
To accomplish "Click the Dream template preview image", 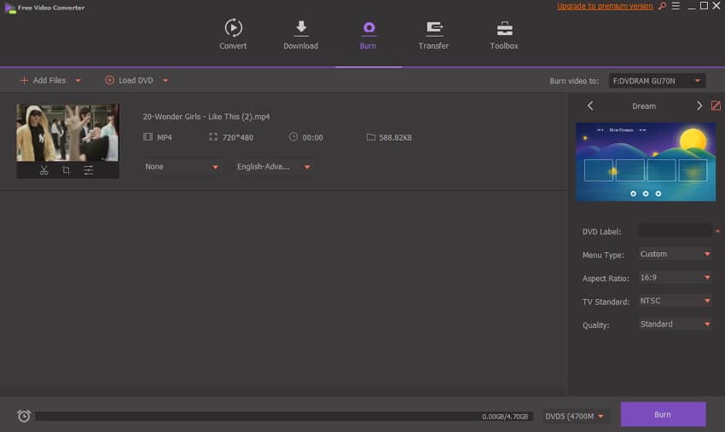I will (x=646, y=162).
